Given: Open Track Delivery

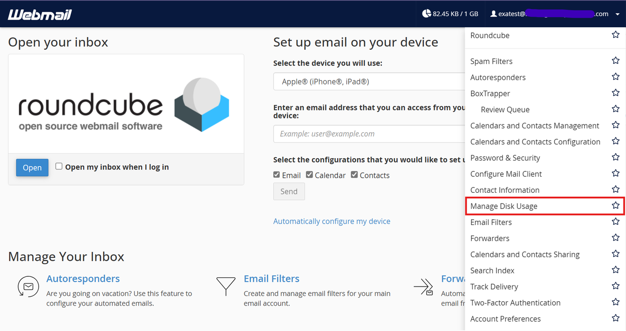Looking at the screenshot, I should (494, 287).
